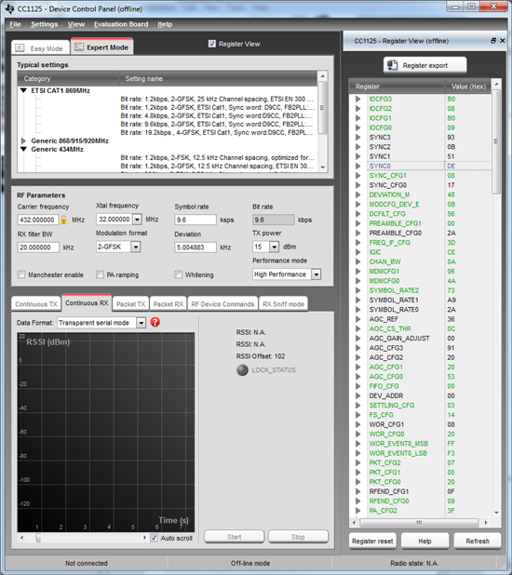Click the red help question mark icon
The width and height of the screenshot is (512, 575).
(x=155, y=322)
